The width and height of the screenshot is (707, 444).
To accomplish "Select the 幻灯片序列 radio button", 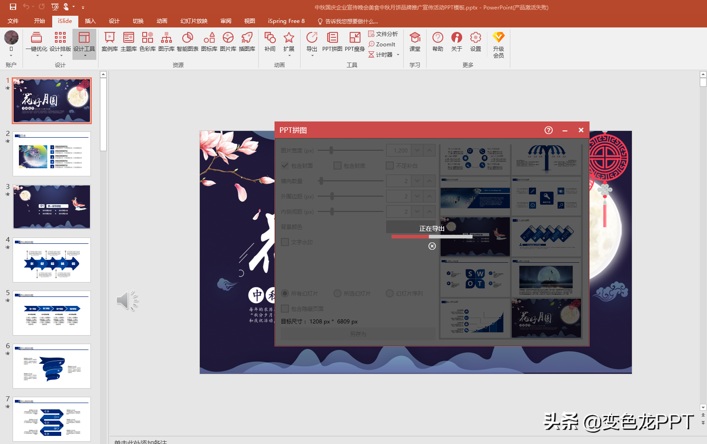I will coord(390,293).
